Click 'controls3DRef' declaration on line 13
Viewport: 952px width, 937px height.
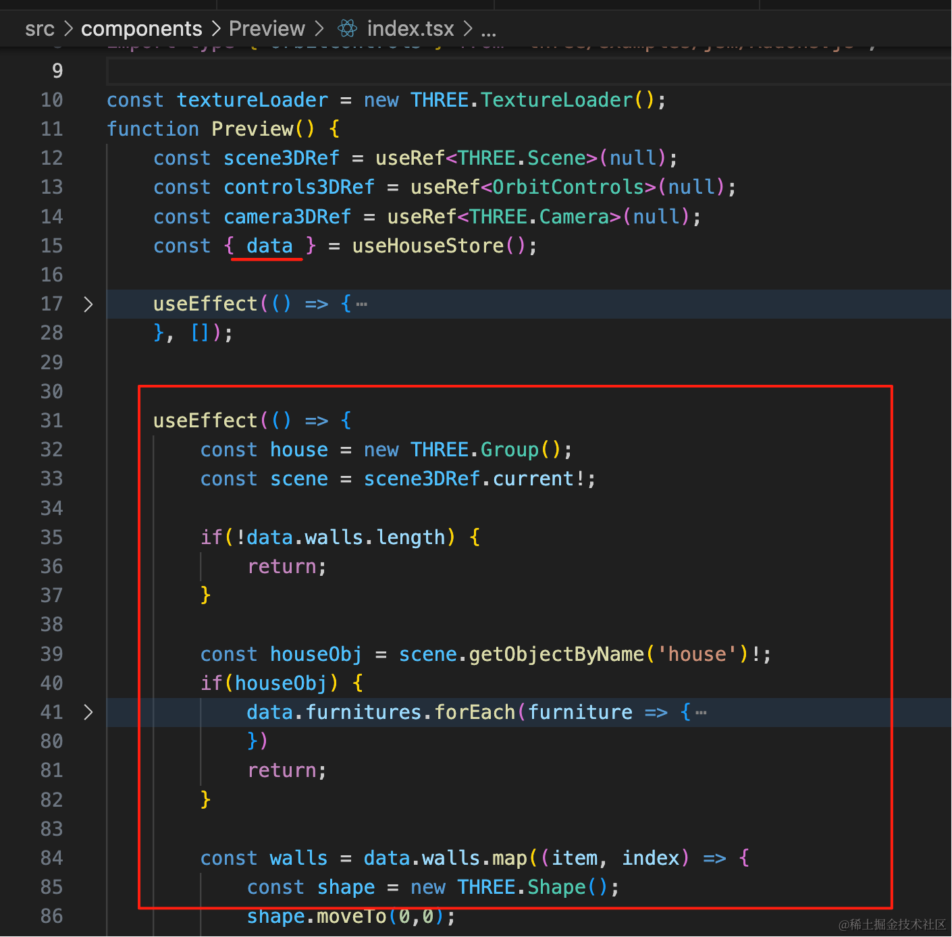(299, 187)
